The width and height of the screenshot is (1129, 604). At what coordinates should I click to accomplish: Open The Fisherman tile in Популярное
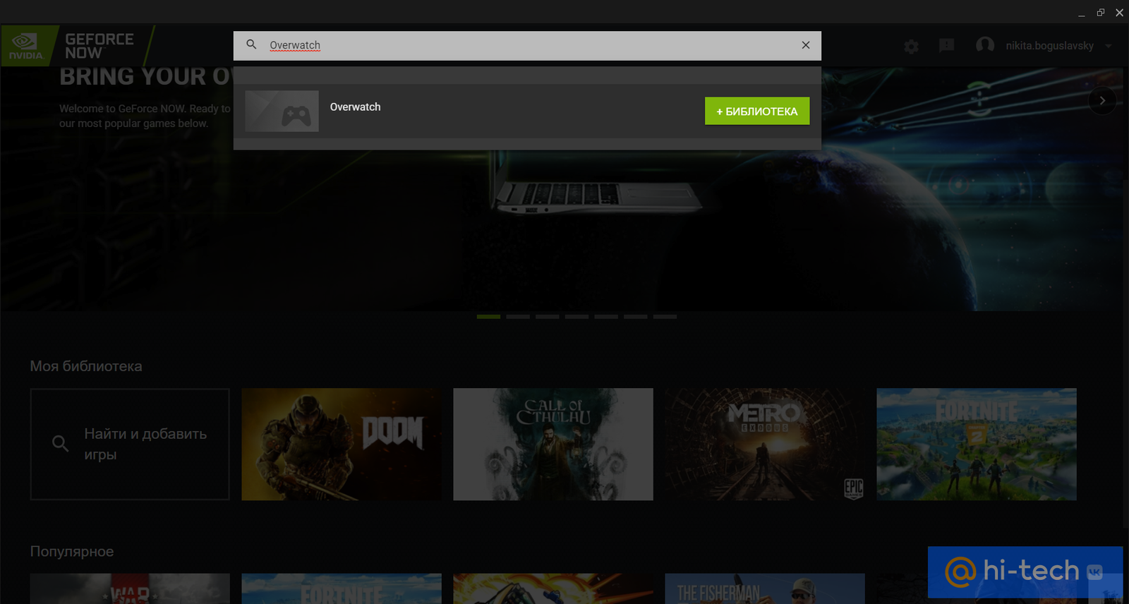765,588
